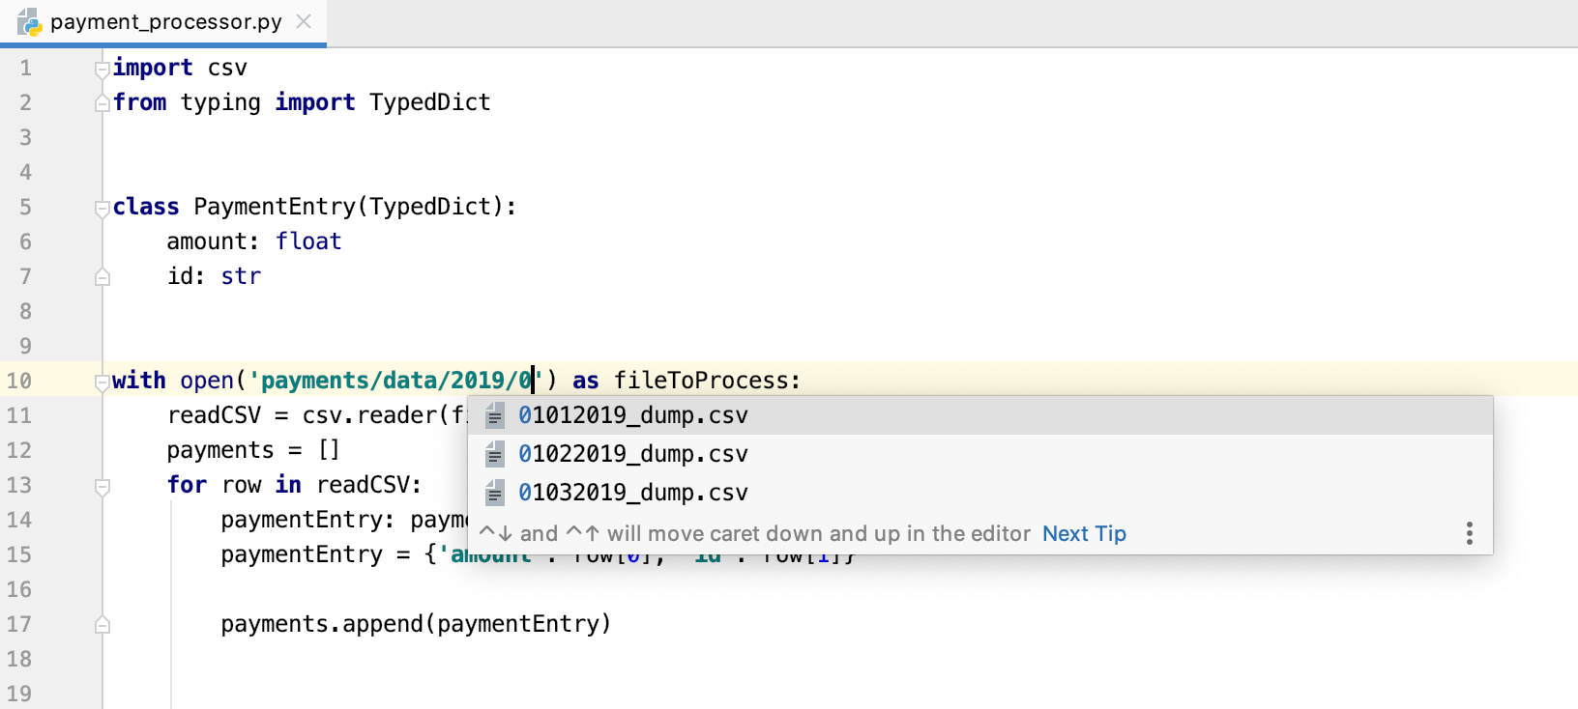Viewport: 1578px width, 709px height.
Task: Switch to the payment_processor.py tab
Action: (x=165, y=21)
